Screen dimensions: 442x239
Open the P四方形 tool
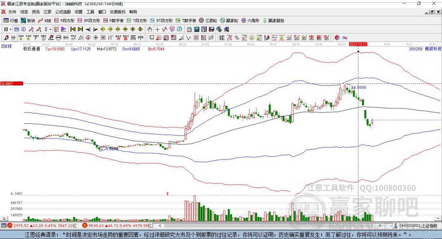[64, 21]
